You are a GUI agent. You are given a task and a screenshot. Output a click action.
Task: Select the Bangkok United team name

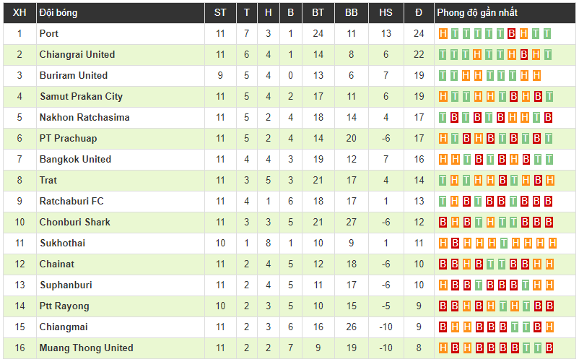75,159
